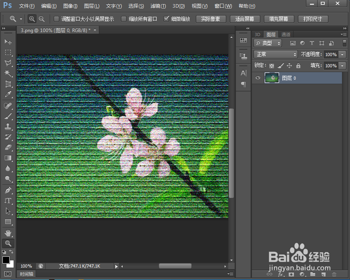The image size is (350, 280).
Task: Toggle lock all
Action: pos(298,65)
